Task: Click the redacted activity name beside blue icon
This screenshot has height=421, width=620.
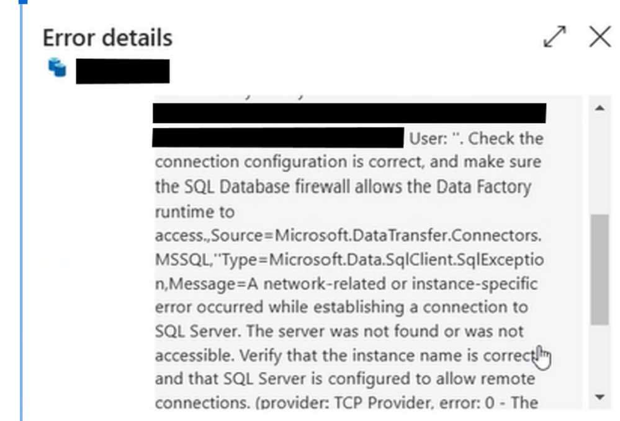Action: click(122, 71)
